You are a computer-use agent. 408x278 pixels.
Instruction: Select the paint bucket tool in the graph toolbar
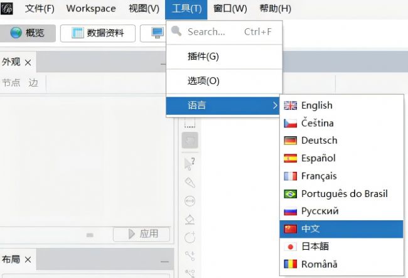click(x=190, y=220)
